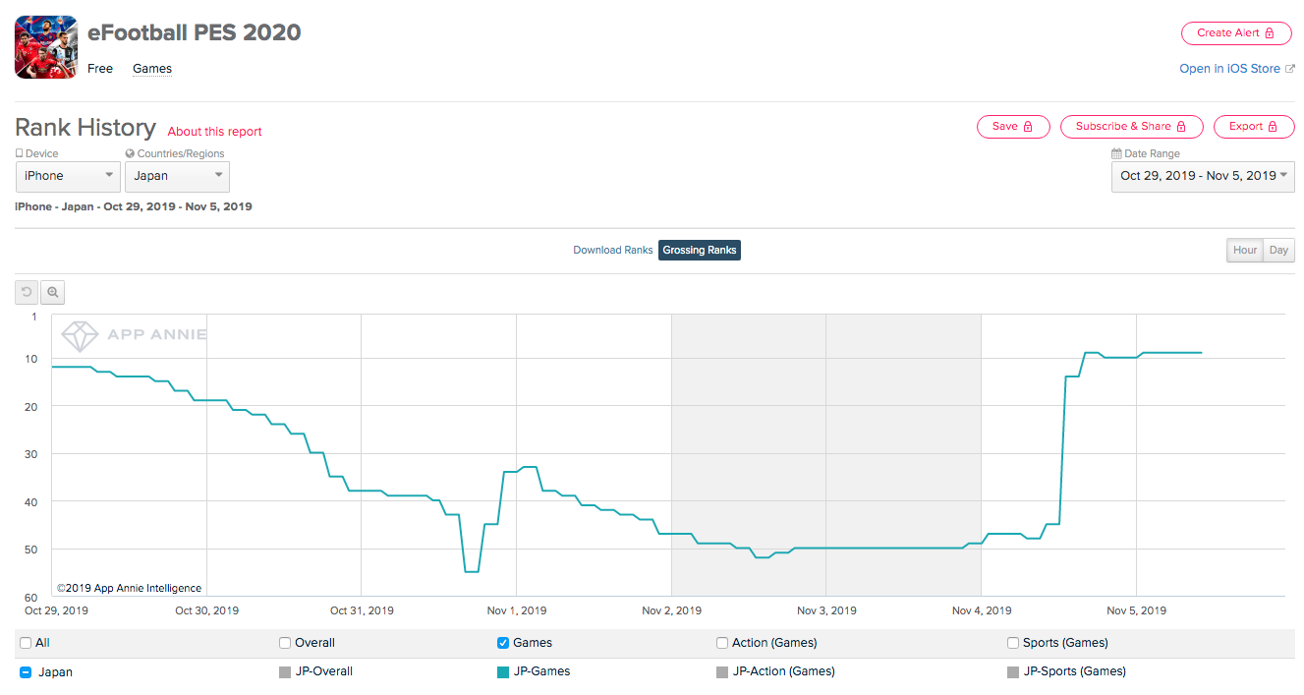This screenshot has width=1304, height=695.
Task: Switch to the Download Ranks tab
Action: pos(613,250)
